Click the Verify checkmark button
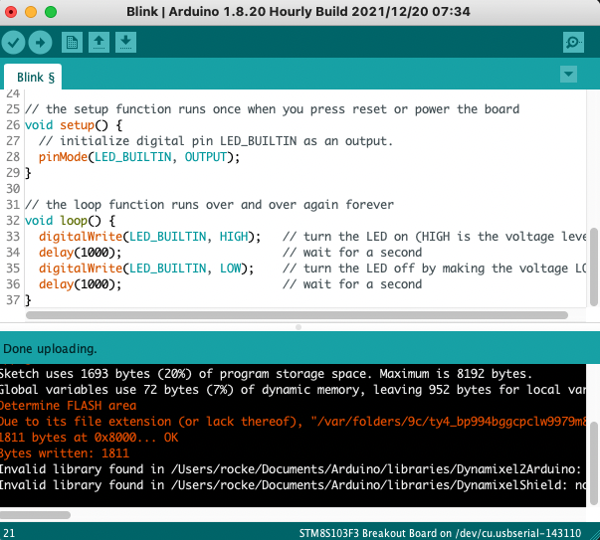This screenshot has width=600, height=540. coord(13,43)
